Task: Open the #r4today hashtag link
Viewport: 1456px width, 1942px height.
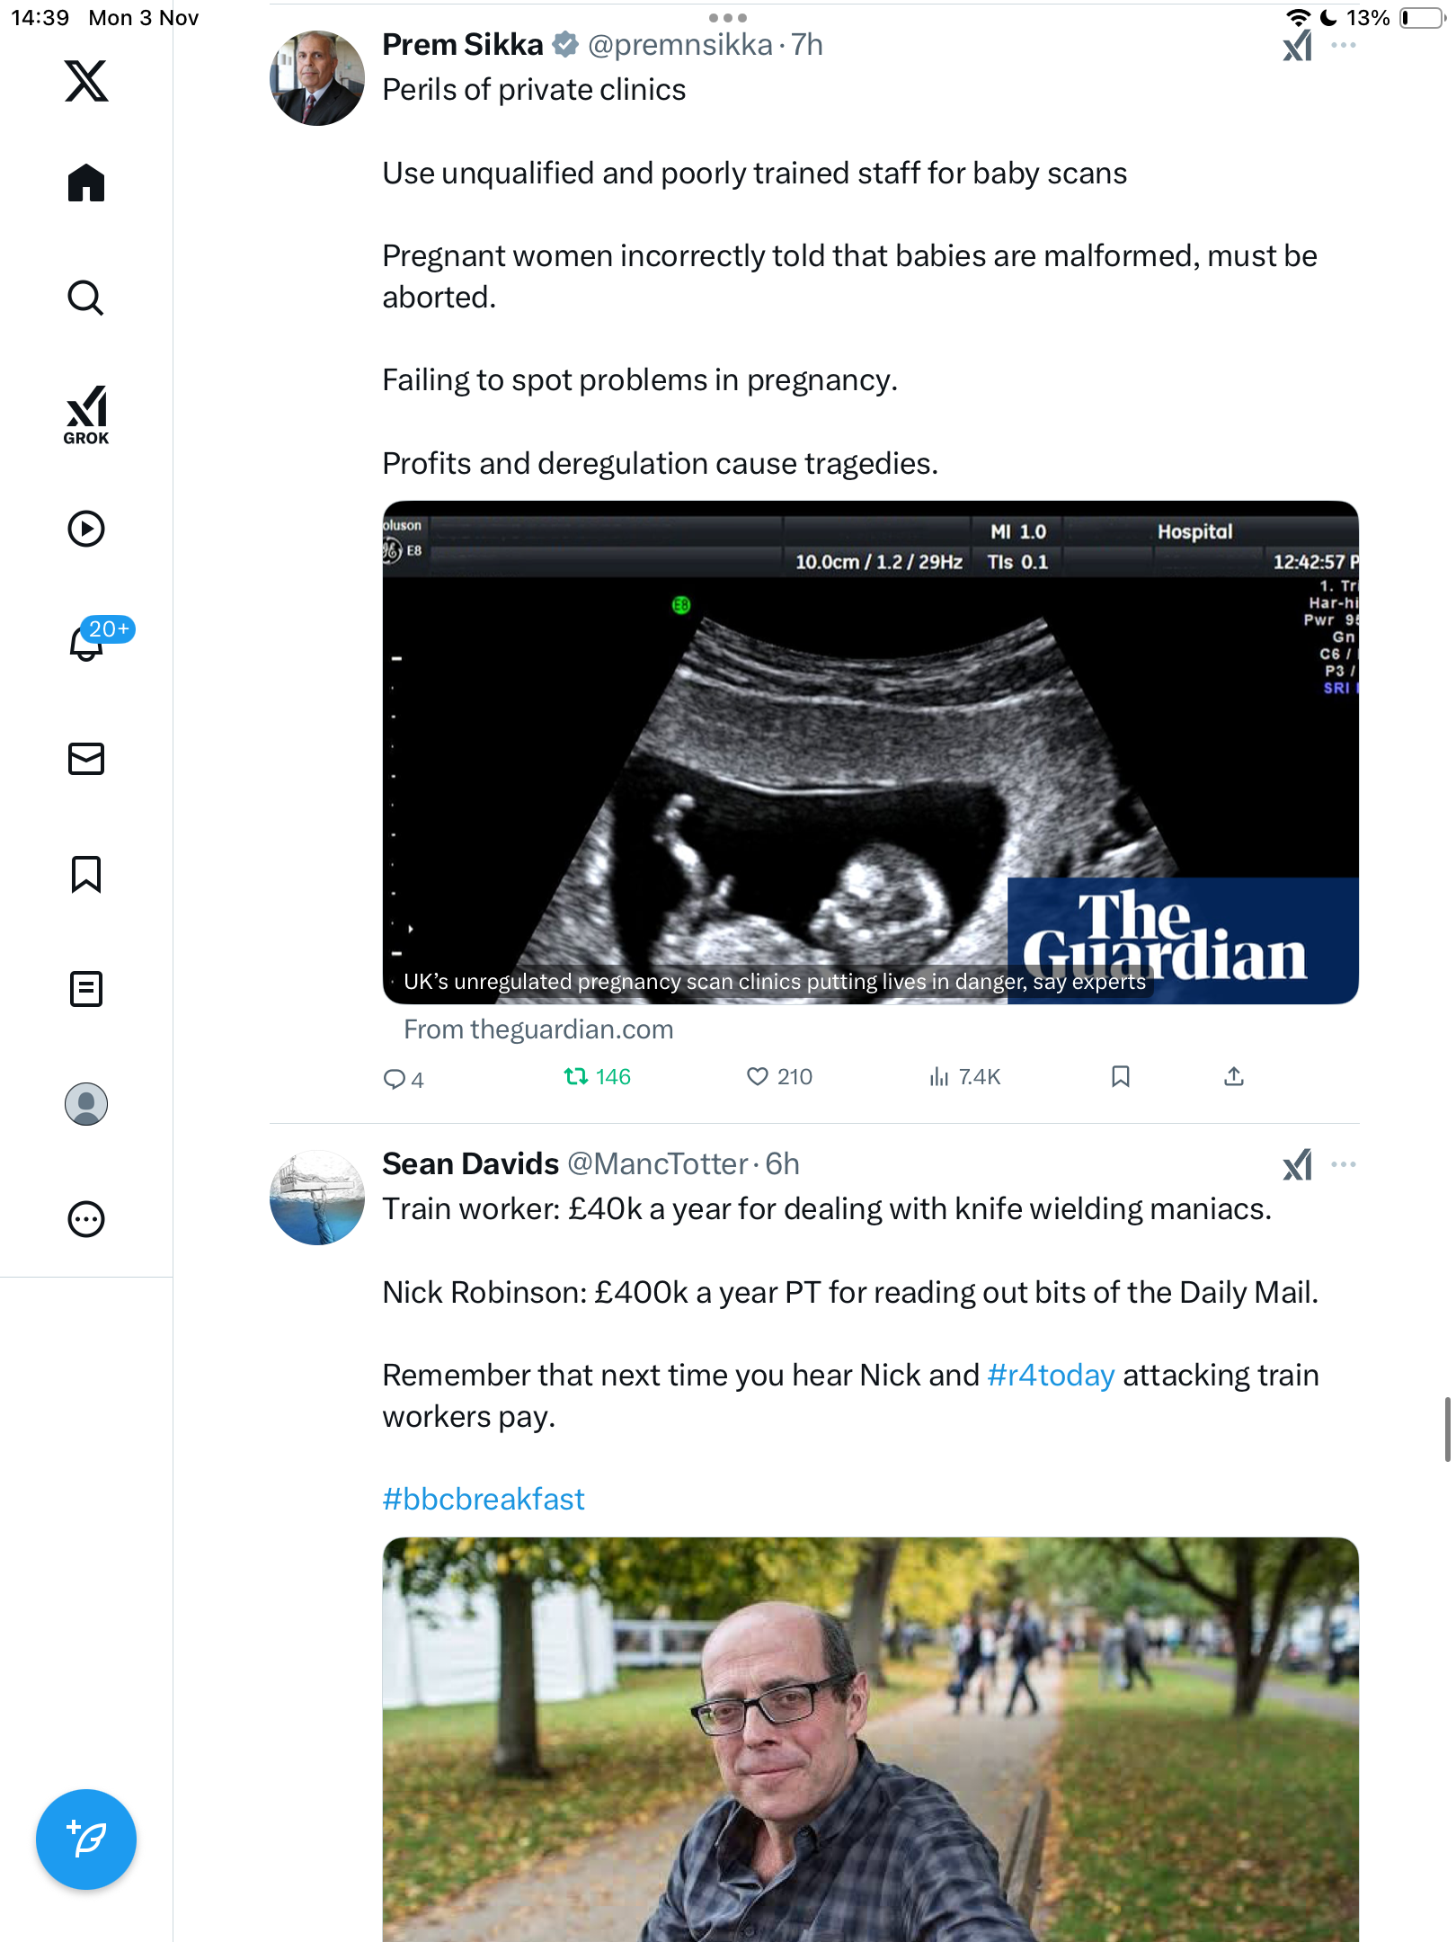Action: [x=1050, y=1376]
